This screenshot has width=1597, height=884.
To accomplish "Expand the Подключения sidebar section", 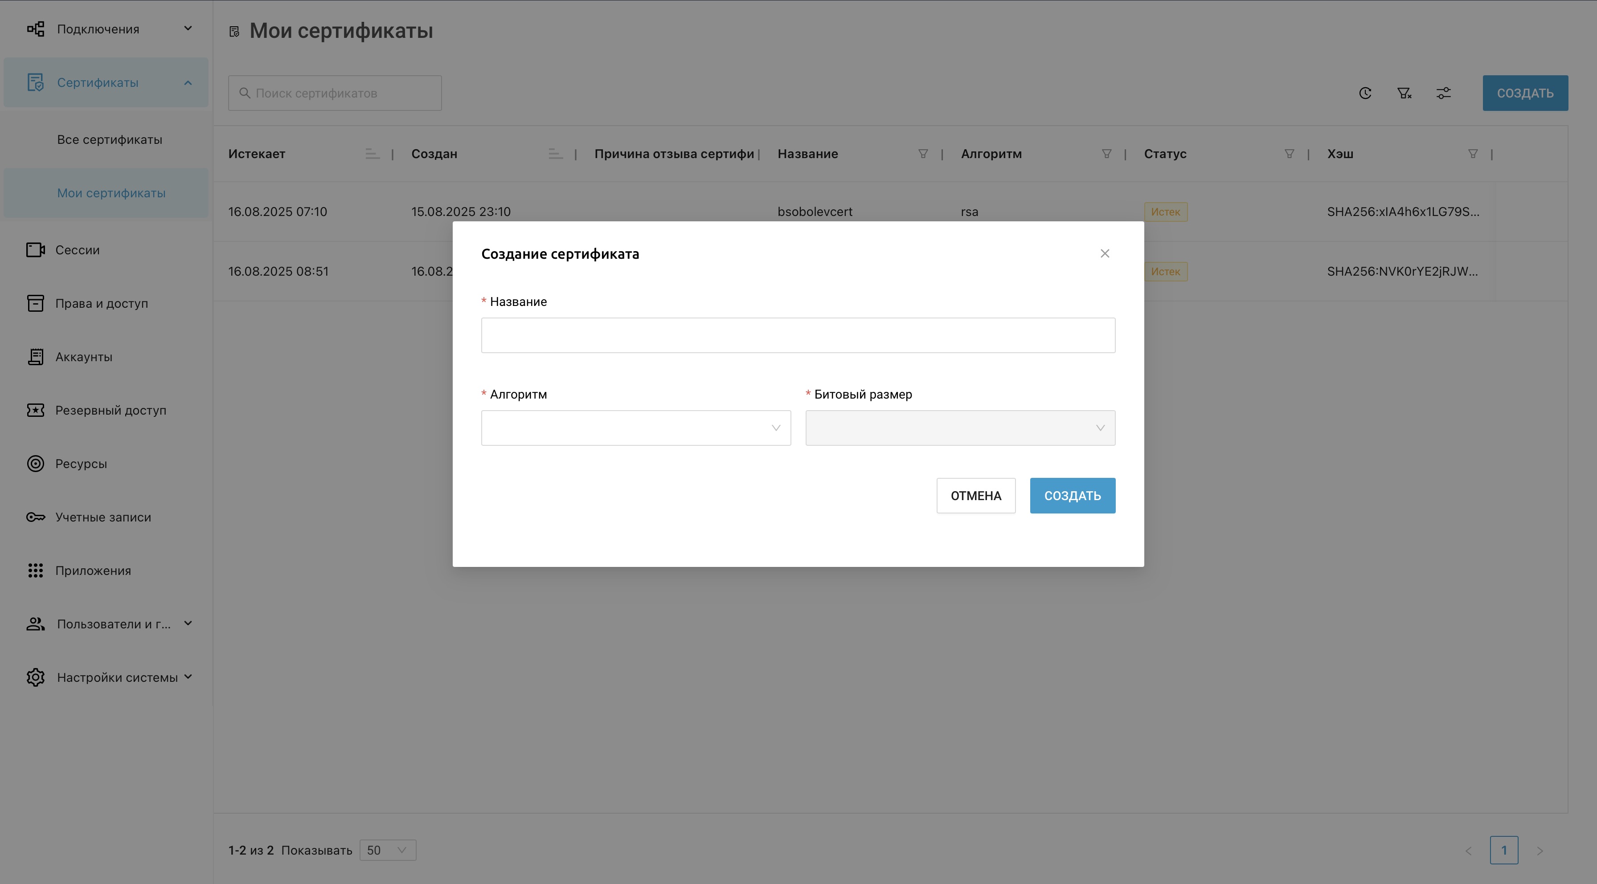I will 108,29.
